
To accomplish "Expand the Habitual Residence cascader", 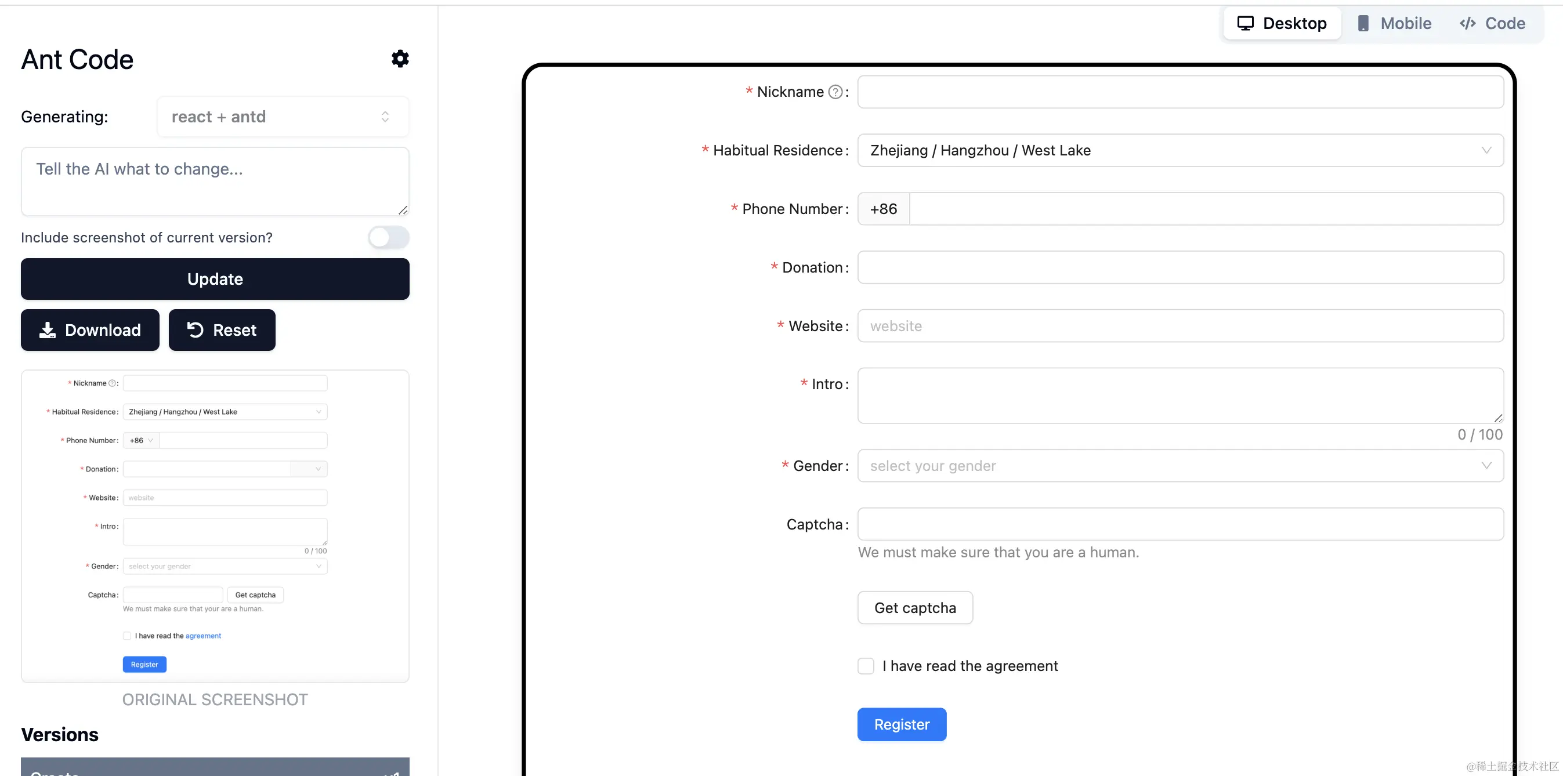I will pyautogui.click(x=1180, y=150).
